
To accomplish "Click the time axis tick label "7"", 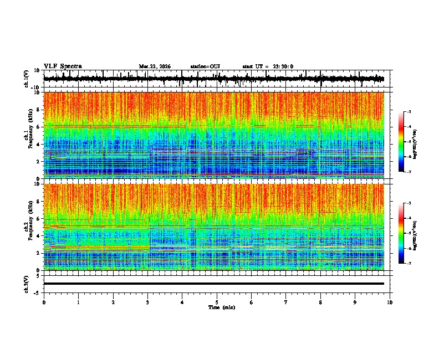I will point(286,302).
